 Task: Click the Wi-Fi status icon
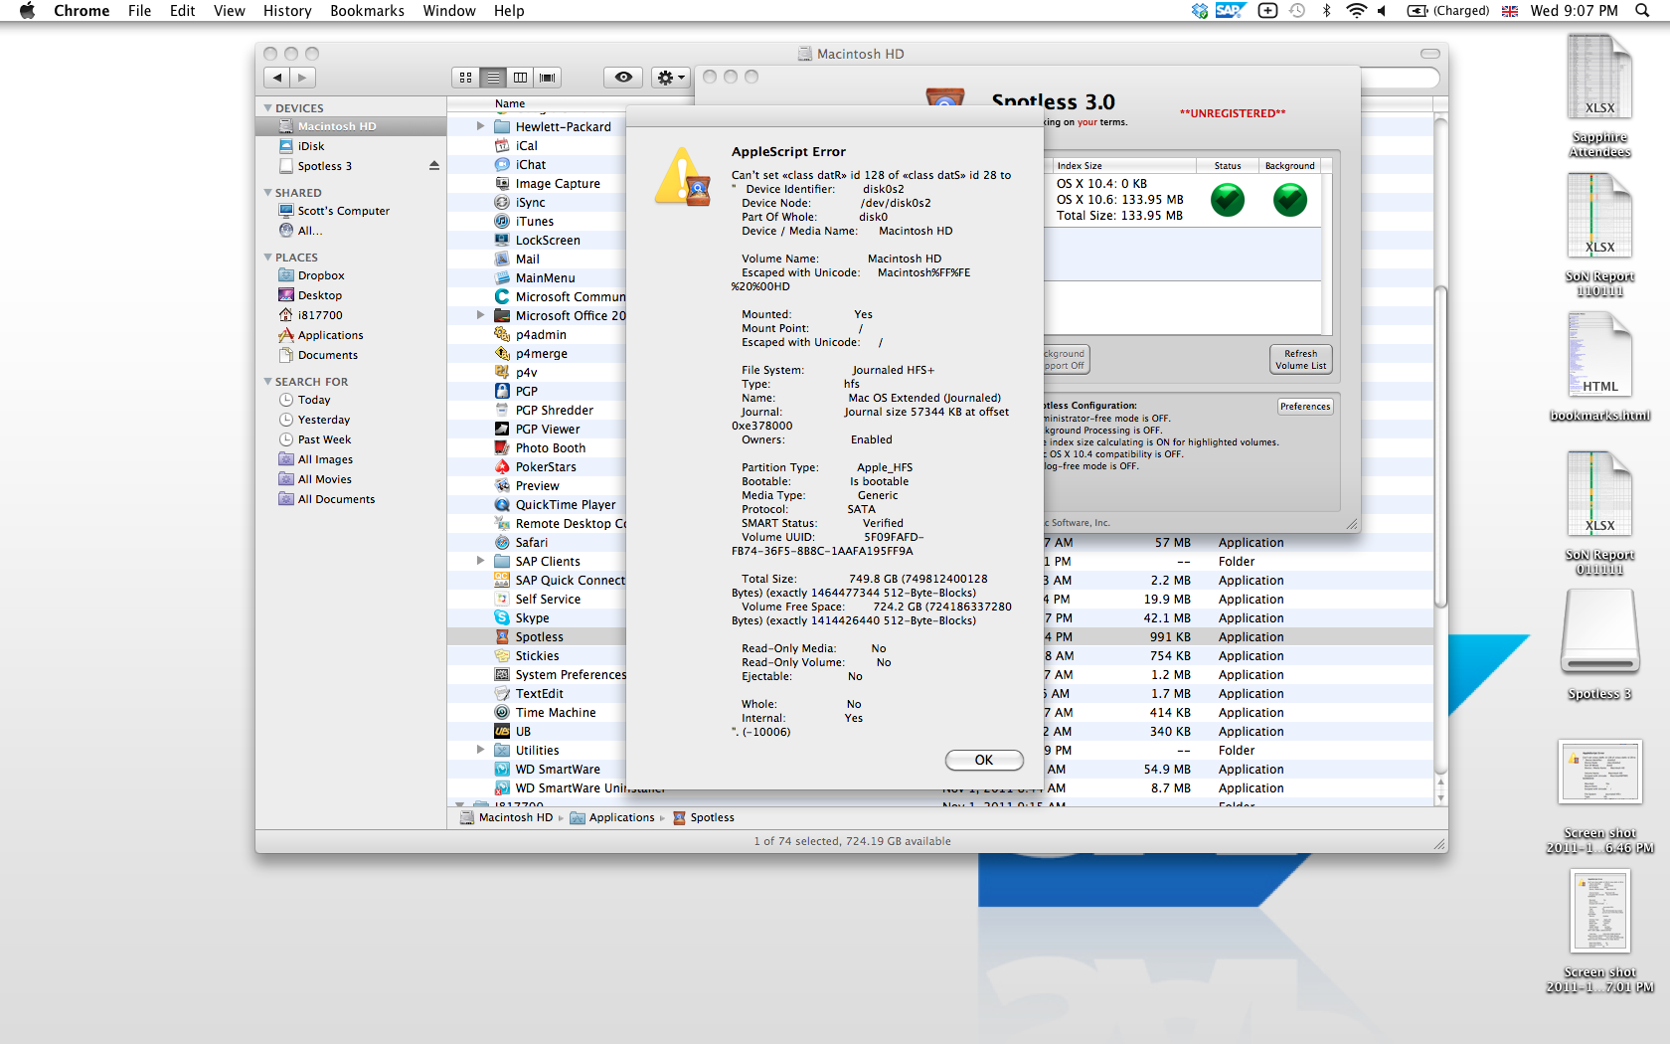[x=1356, y=11]
